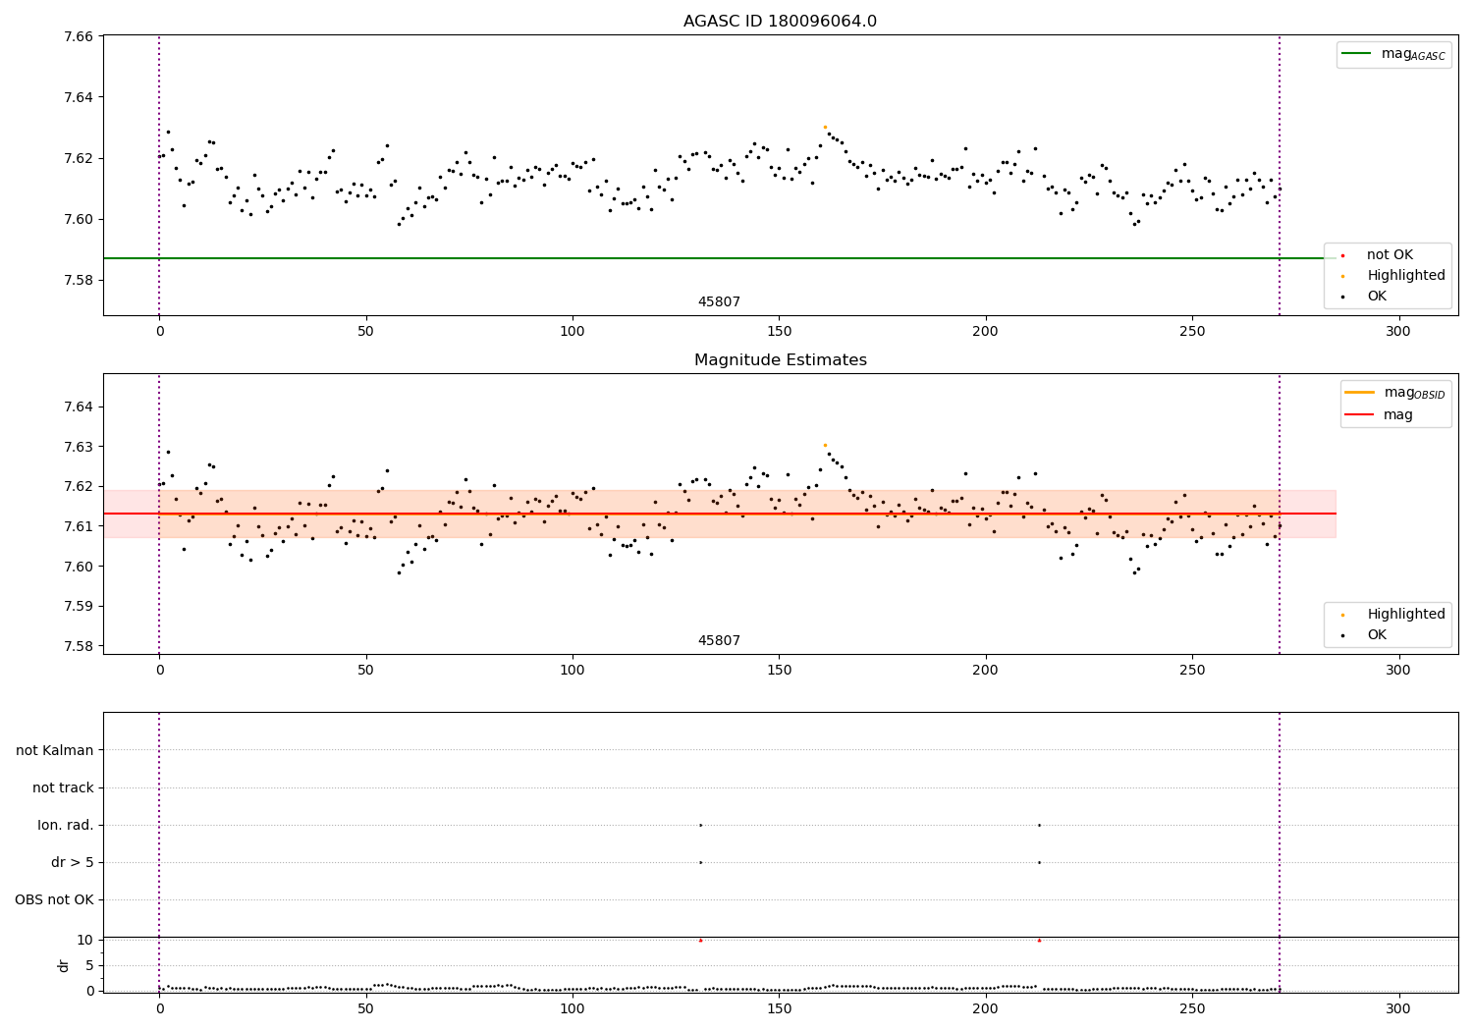The image size is (1473, 1031).
Task: Select the mag OBSID legend entry in middle plot
Action: click(1394, 393)
